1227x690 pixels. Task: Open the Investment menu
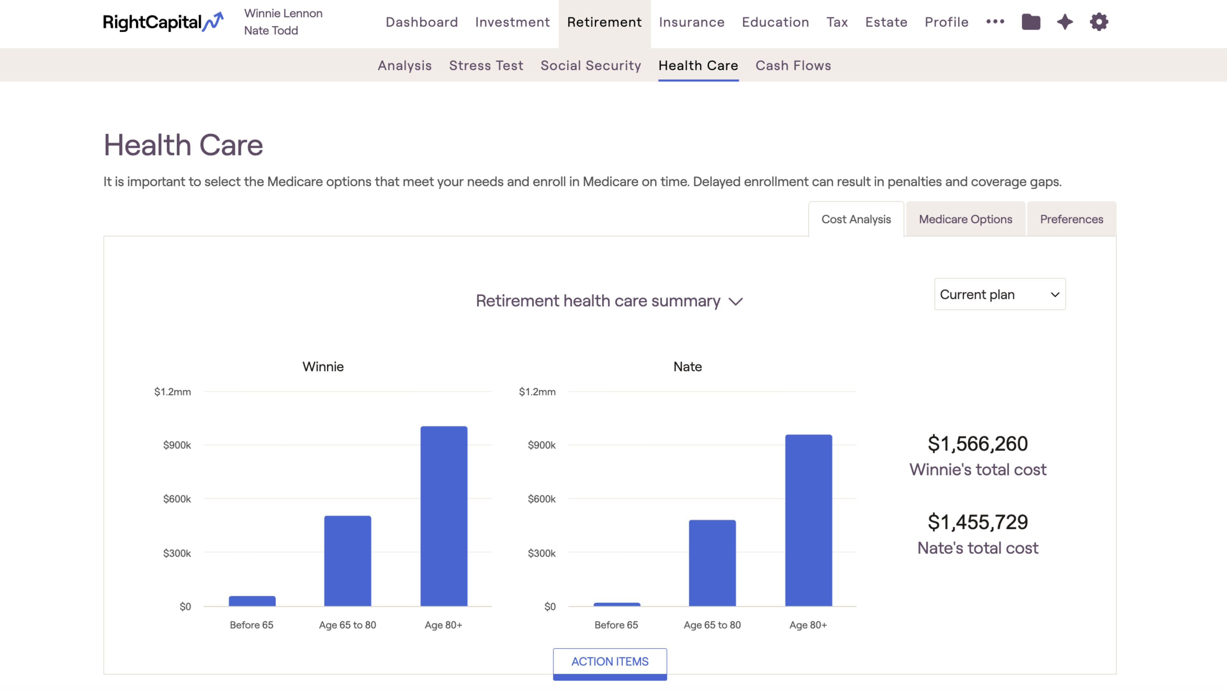[513, 22]
